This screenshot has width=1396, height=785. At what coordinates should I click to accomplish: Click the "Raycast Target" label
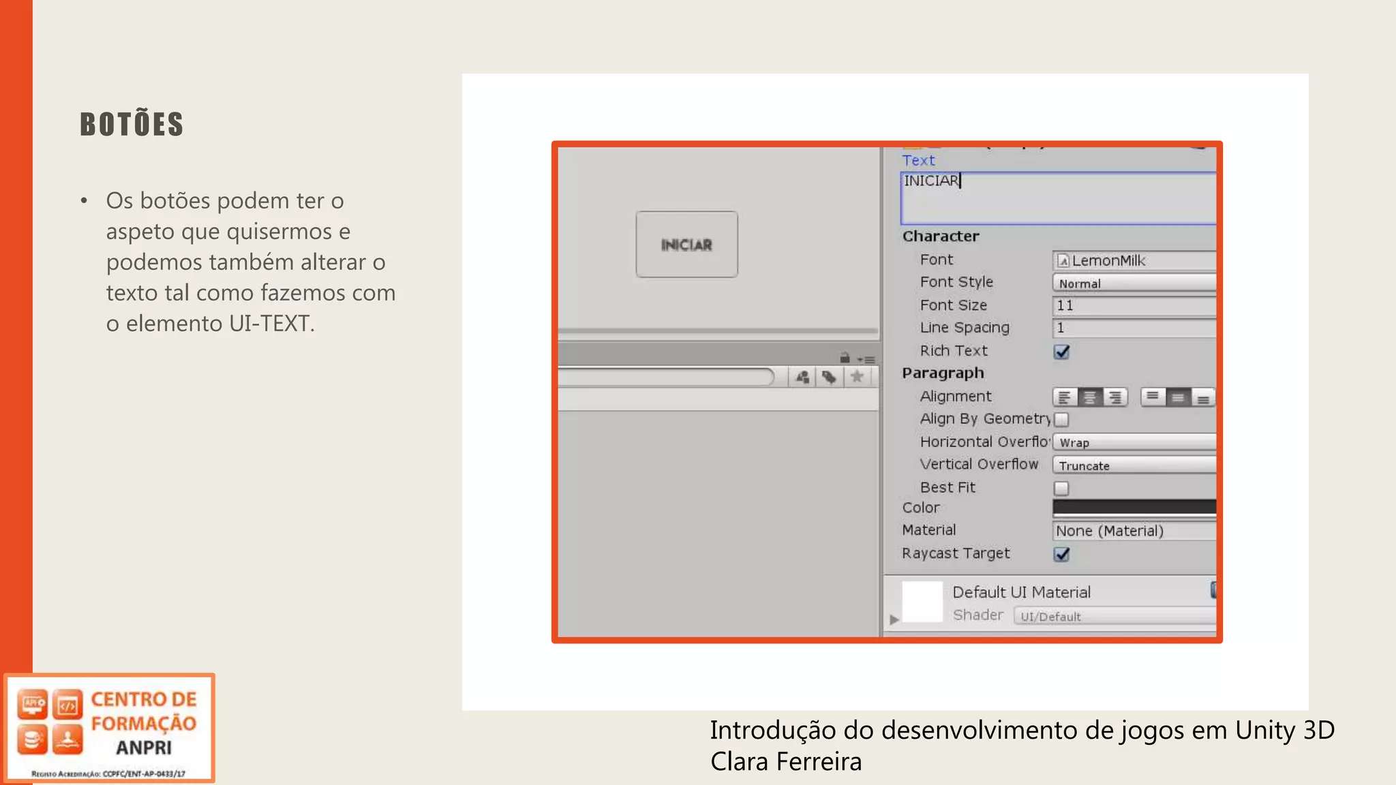[956, 553]
